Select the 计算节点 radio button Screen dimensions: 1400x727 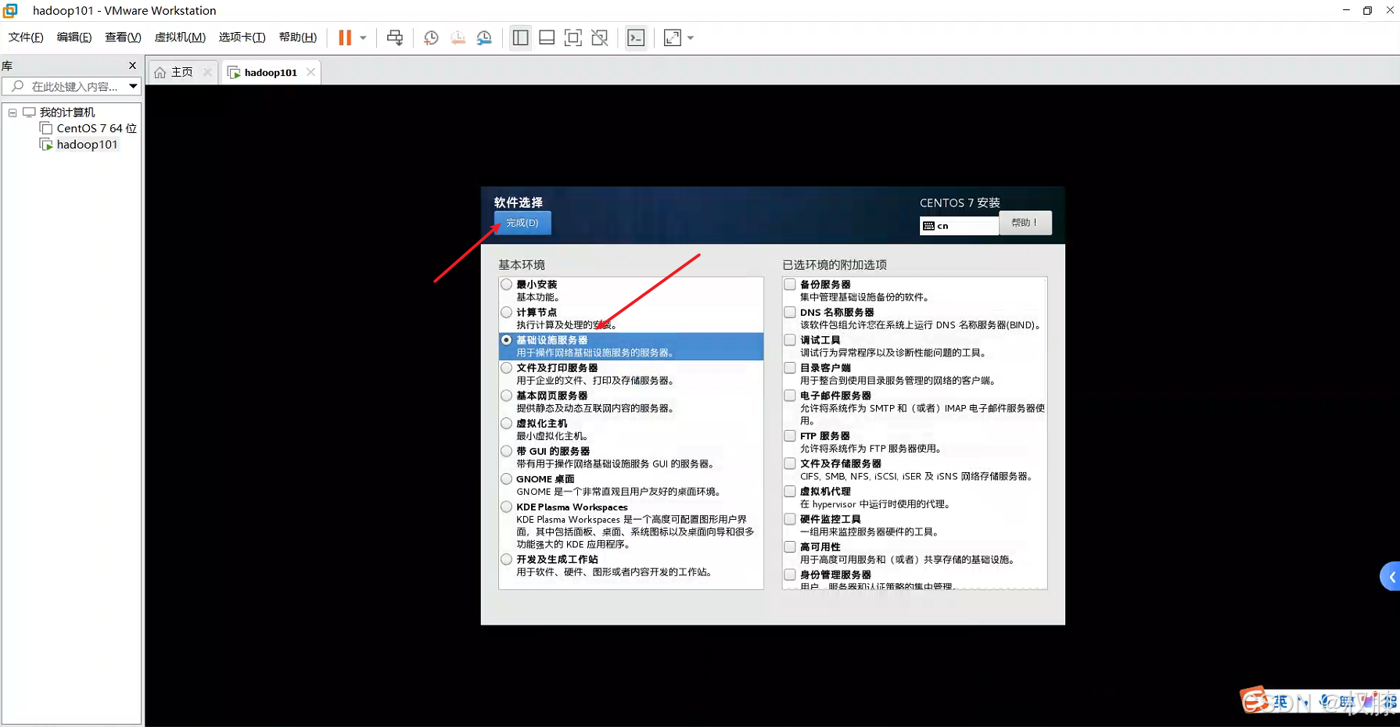pyautogui.click(x=507, y=313)
